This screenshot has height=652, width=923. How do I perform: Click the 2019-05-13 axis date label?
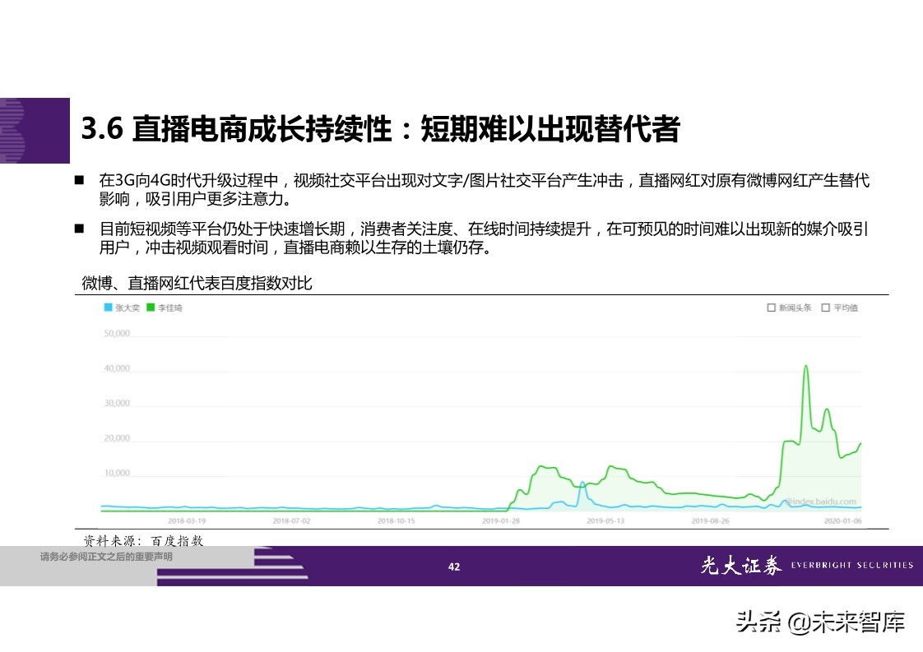(605, 520)
